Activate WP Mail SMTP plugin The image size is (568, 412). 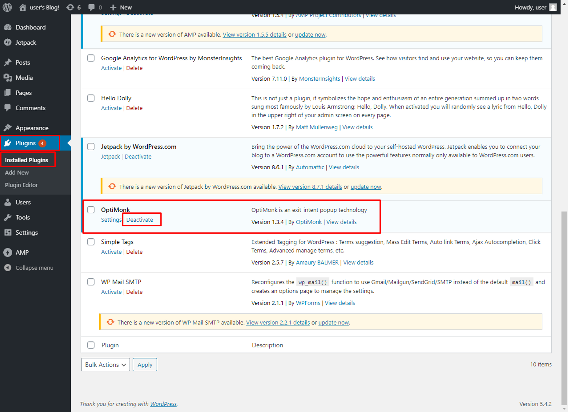pyautogui.click(x=111, y=292)
